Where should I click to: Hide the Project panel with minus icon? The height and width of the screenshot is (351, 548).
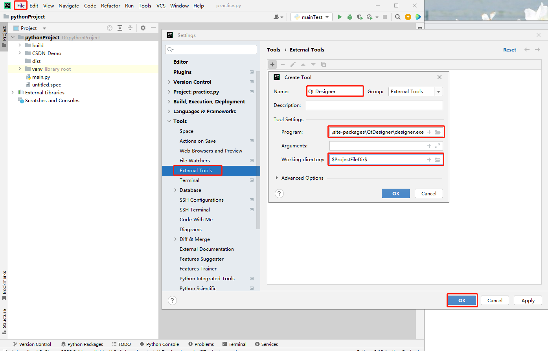(153, 28)
